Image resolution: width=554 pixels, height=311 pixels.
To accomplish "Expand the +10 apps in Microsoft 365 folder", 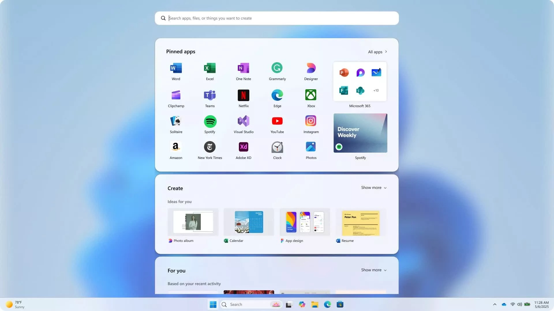I will pos(376,90).
